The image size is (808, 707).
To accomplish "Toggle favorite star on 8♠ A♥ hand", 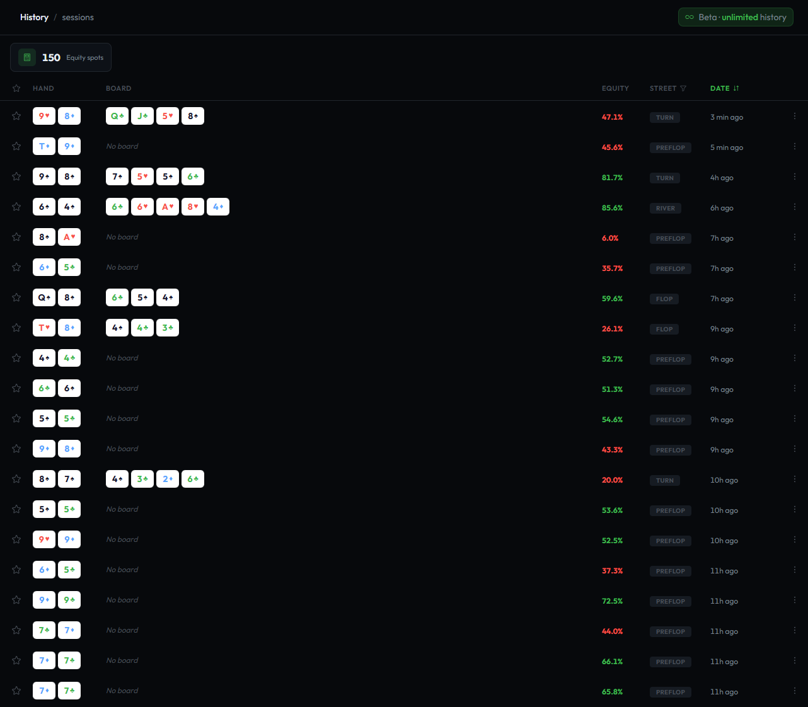I will 16,237.
